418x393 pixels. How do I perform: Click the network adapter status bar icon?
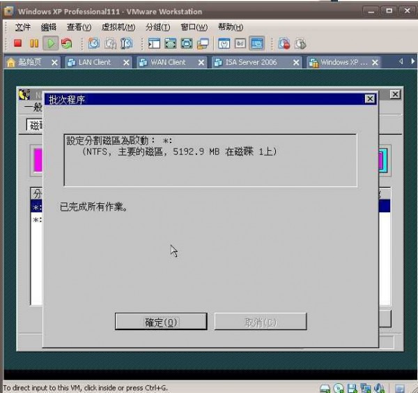(366, 388)
